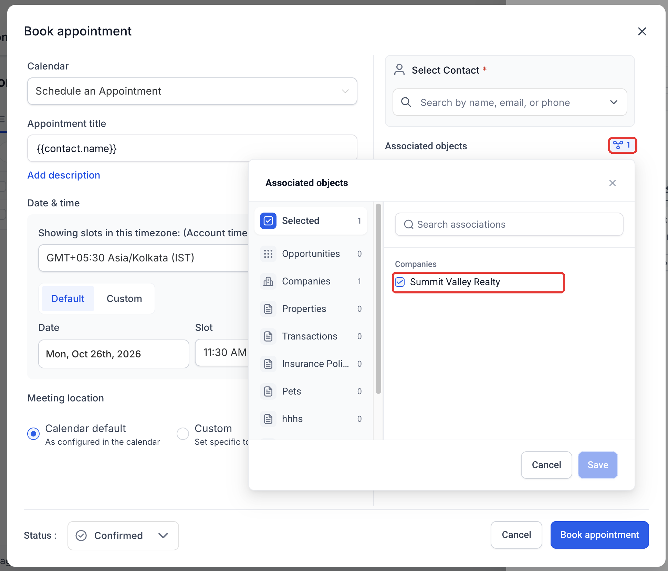Click the Companies building icon
This screenshot has width=668, height=571.
pos(268,281)
